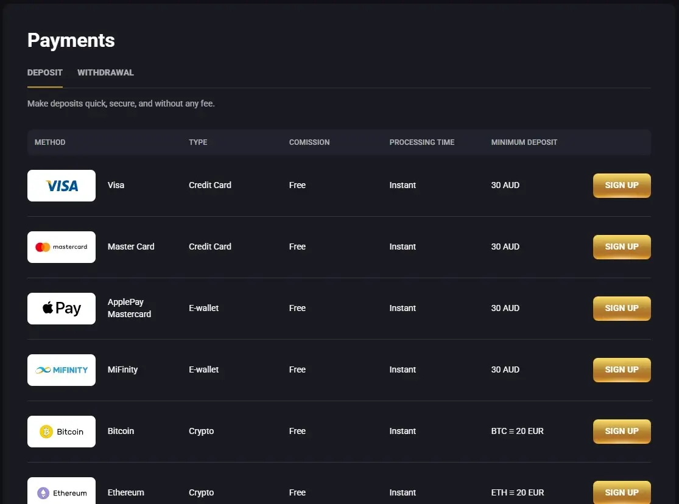Switch to the Deposit tab
The image size is (679, 504).
(x=45, y=73)
